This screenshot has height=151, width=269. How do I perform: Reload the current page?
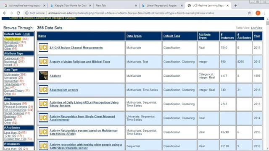(18, 13)
